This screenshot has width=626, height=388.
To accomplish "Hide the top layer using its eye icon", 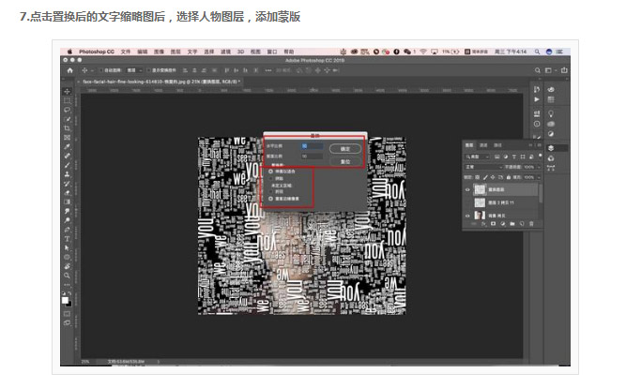I will coord(467,190).
